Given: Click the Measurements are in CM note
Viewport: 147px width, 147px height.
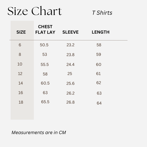Looking at the screenshot, I should [39, 133].
